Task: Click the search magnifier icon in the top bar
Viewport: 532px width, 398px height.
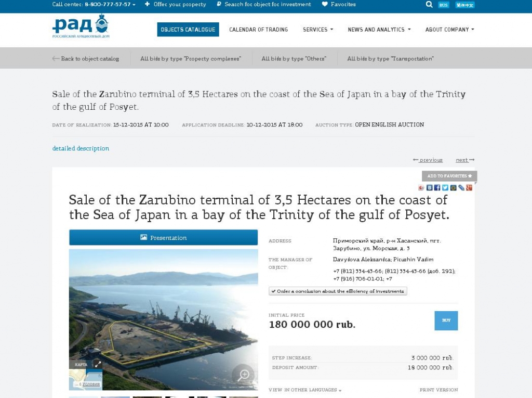Action: point(429,4)
